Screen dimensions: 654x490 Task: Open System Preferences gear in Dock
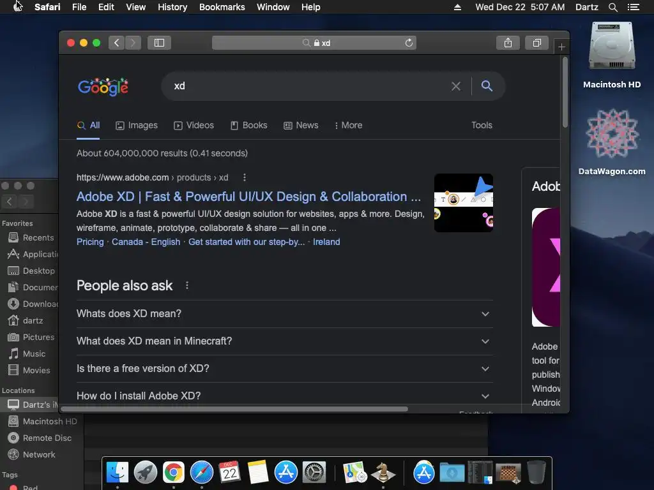click(x=314, y=472)
